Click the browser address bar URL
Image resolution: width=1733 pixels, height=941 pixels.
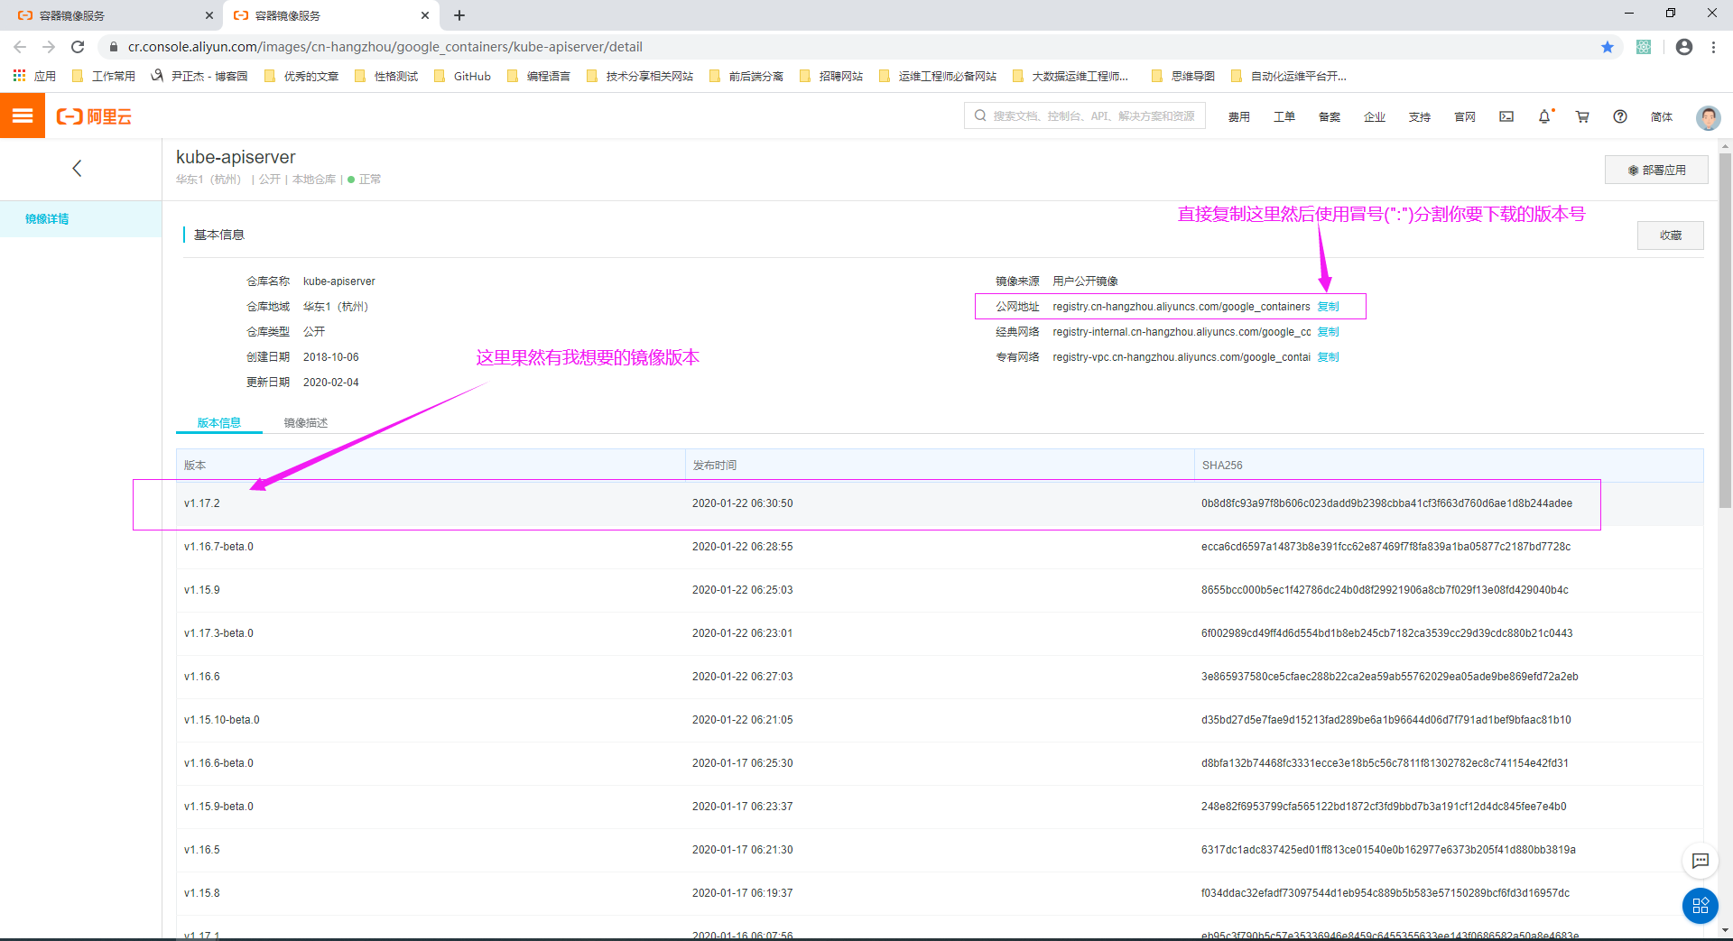coord(385,47)
